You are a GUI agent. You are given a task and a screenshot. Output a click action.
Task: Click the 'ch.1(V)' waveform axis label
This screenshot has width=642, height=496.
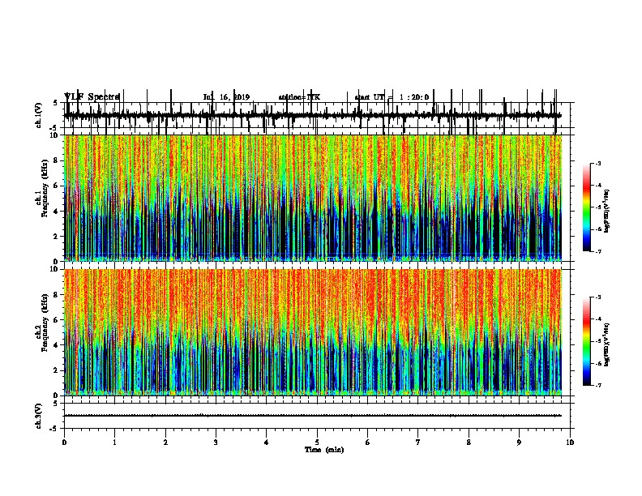pos(38,115)
